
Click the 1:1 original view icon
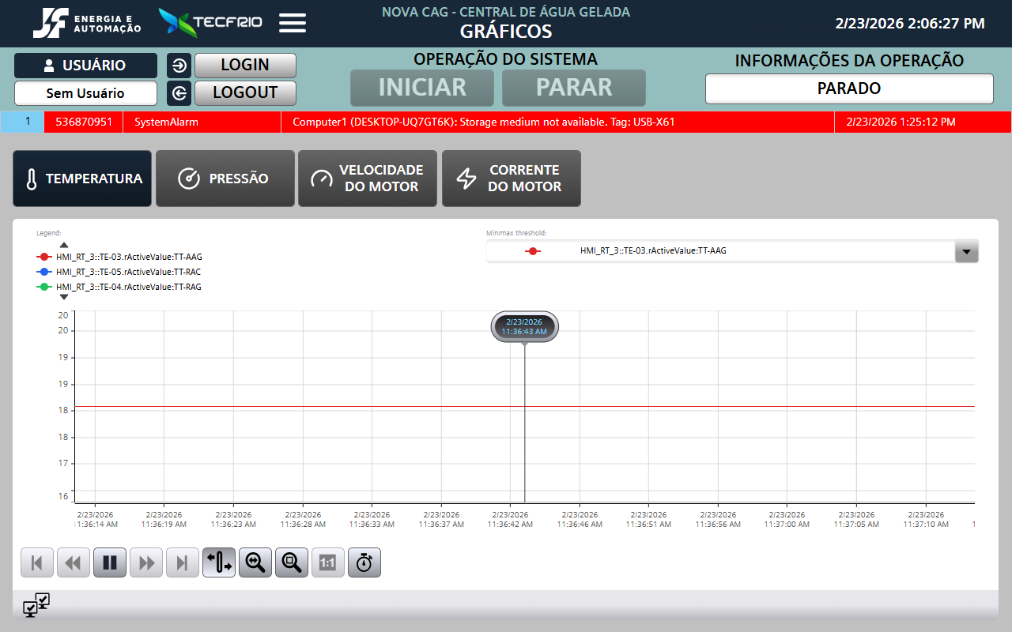[328, 562]
